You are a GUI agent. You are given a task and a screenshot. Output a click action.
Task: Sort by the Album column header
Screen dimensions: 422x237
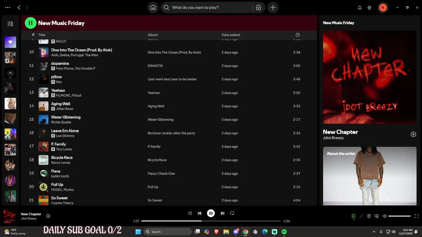tap(153, 35)
